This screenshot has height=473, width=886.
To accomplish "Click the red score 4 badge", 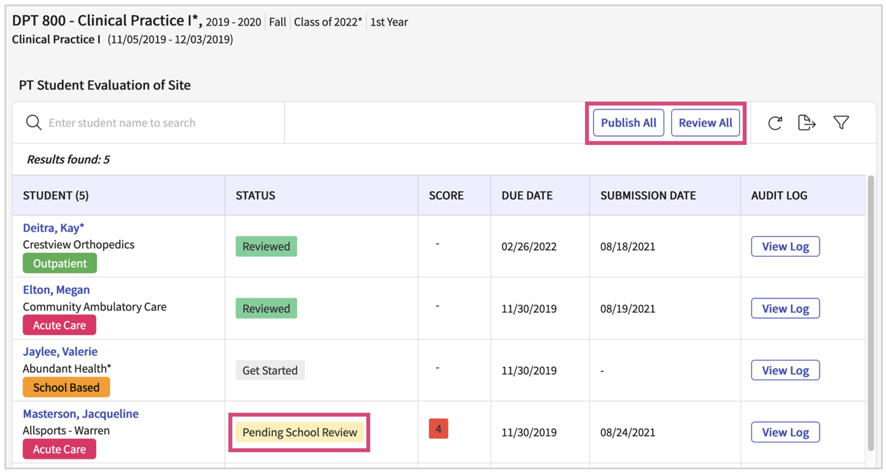I will click(x=438, y=429).
